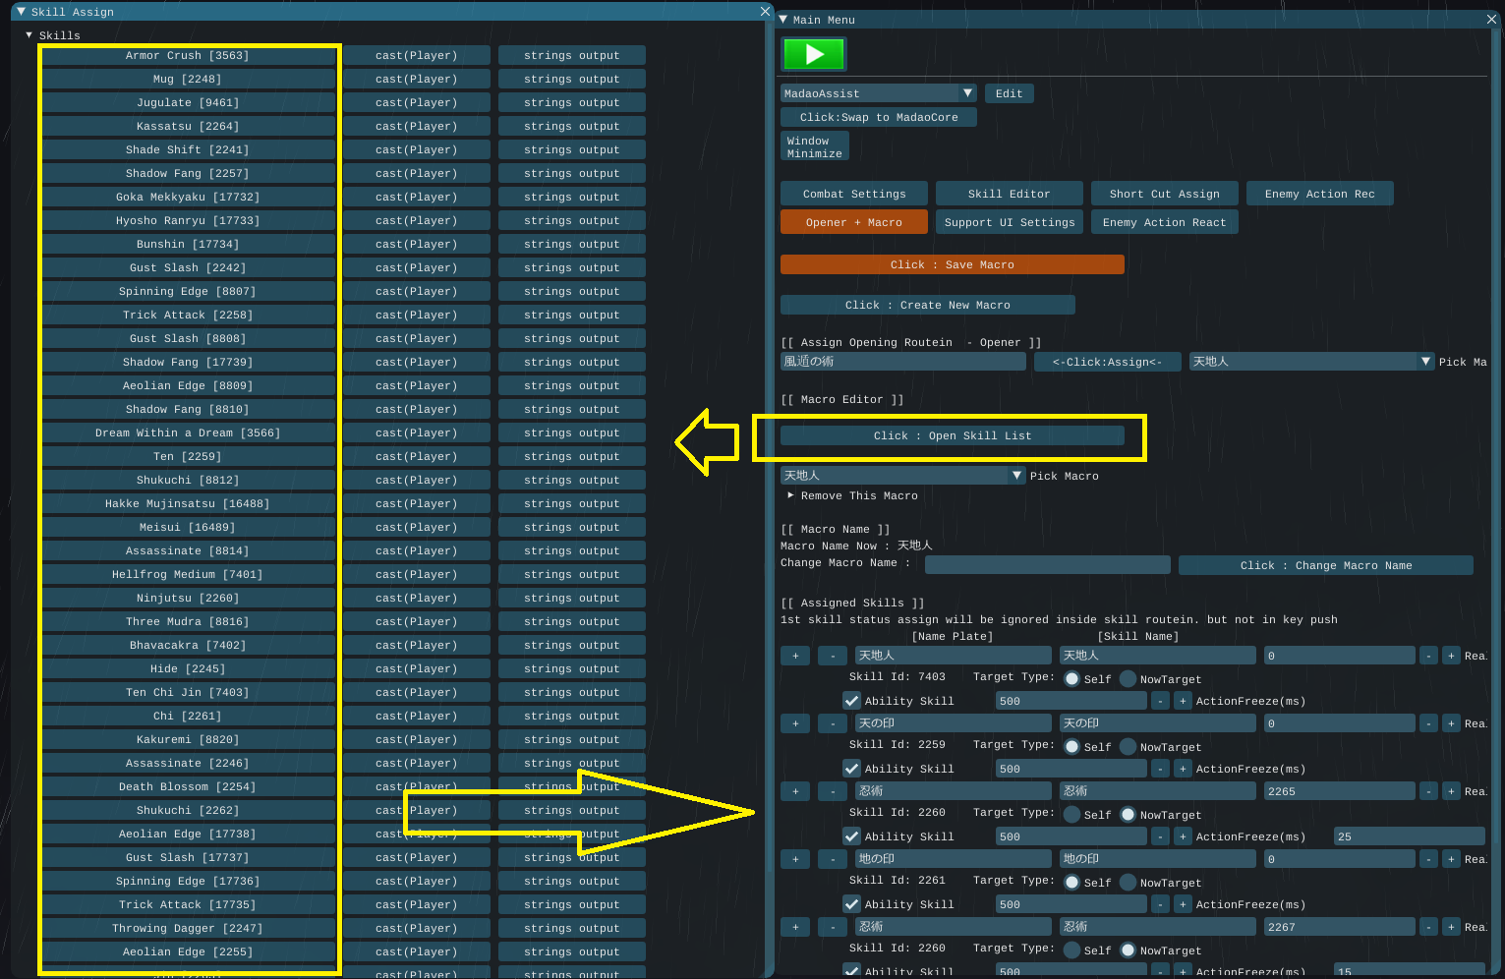Open the Short Cut Assign tab
Image resolution: width=1505 pixels, height=979 pixels.
(1164, 194)
